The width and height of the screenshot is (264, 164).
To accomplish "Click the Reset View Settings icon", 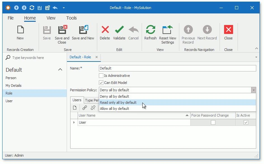I will point(168,30).
